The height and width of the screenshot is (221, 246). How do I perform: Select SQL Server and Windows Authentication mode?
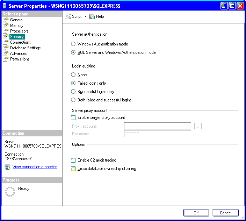coord(73,52)
